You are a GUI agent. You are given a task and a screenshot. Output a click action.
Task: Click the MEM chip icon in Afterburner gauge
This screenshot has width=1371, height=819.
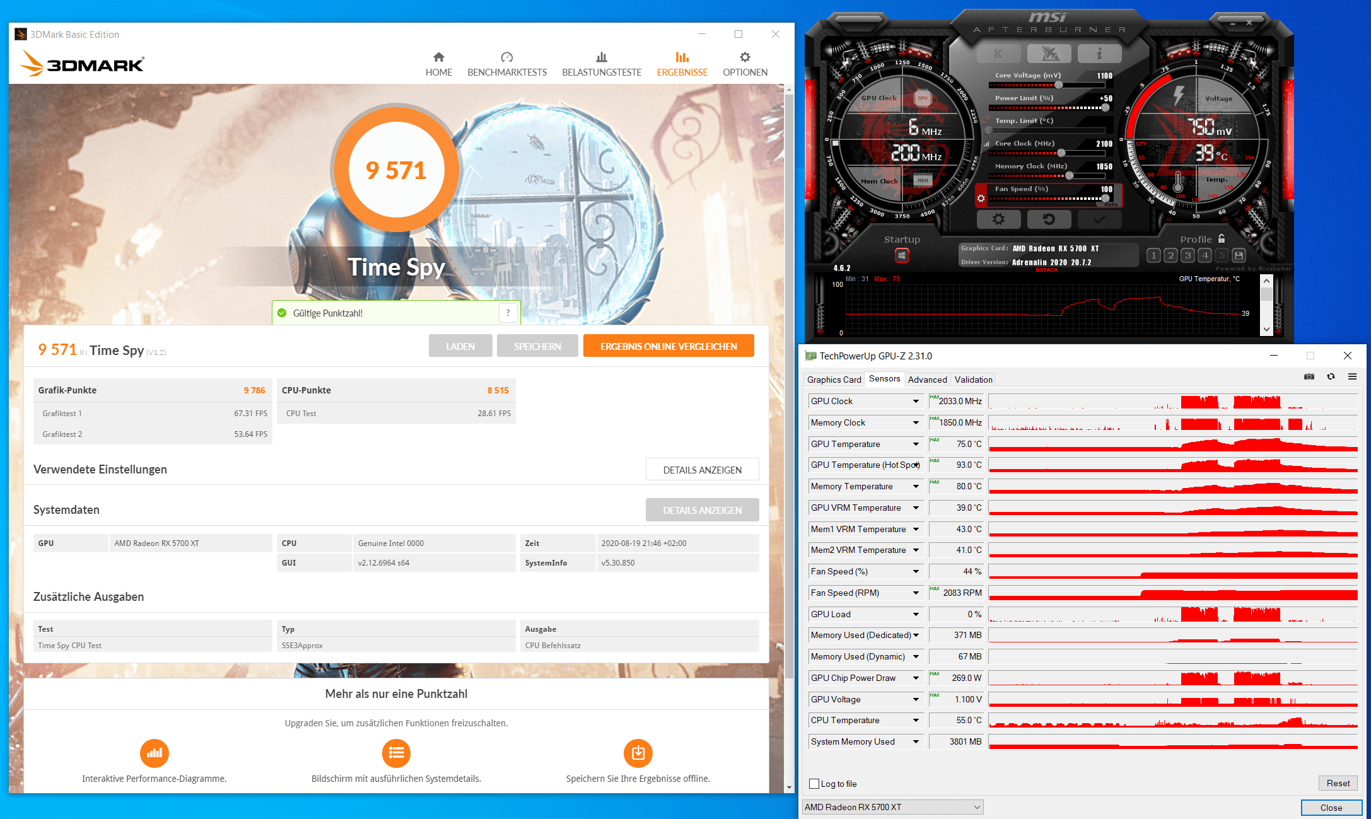tap(923, 180)
